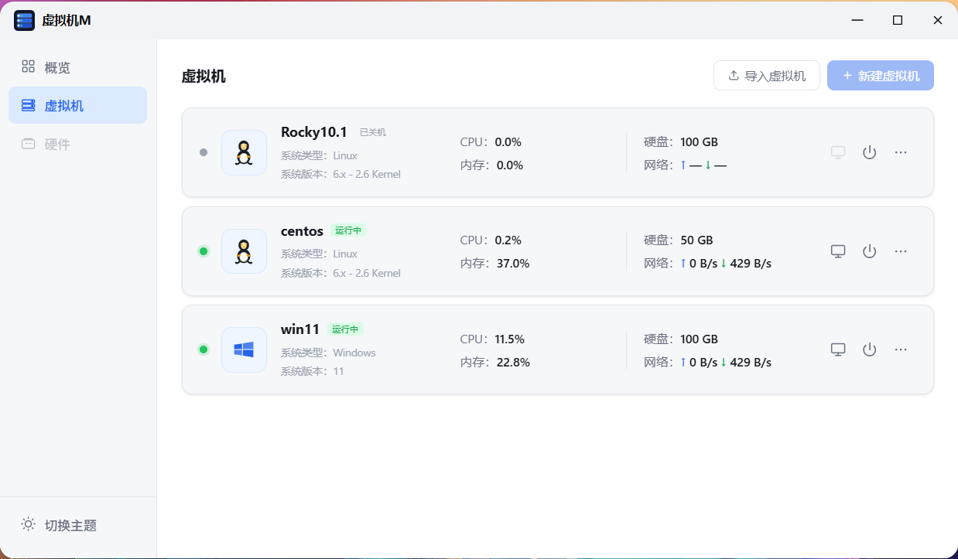Screen dimensions: 958x559
Task: Click the Rocky10.1 VM name
Action: click(314, 132)
